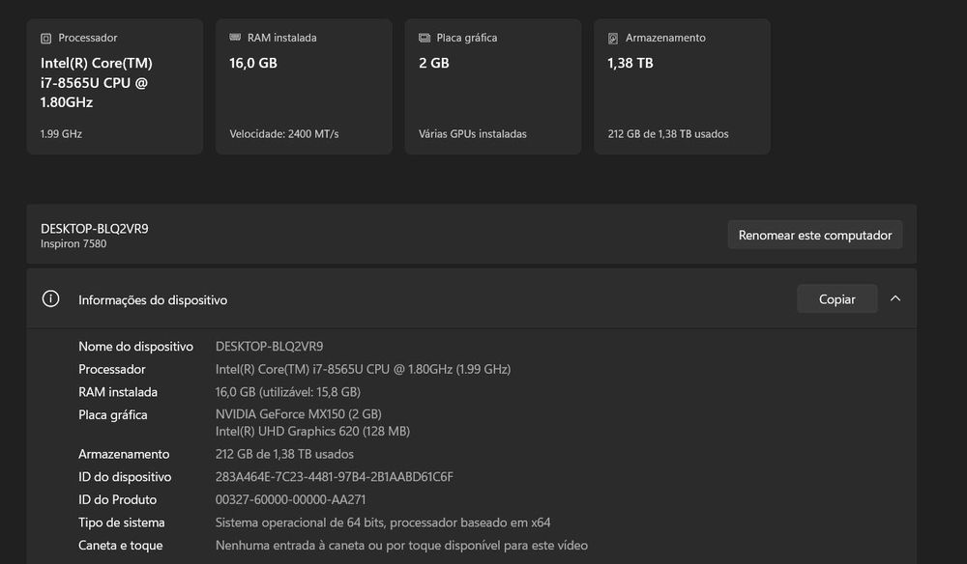Click Velocidade: 2400 MT/s text

pyautogui.click(x=284, y=133)
